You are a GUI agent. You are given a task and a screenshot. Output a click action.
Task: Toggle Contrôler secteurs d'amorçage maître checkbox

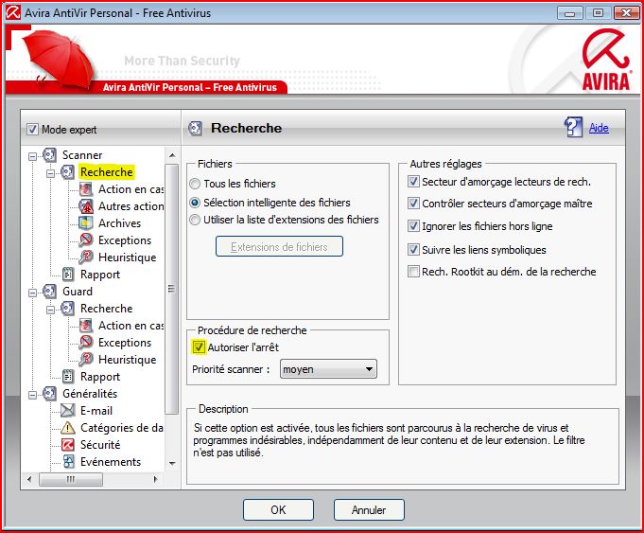pyautogui.click(x=413, y=204)
